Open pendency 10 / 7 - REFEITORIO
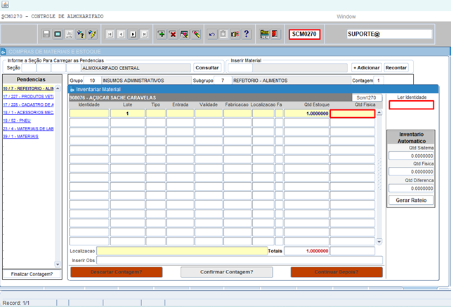The height and width of the screenshot is (307, 451). pyautogui.click(x=29, y=88)
